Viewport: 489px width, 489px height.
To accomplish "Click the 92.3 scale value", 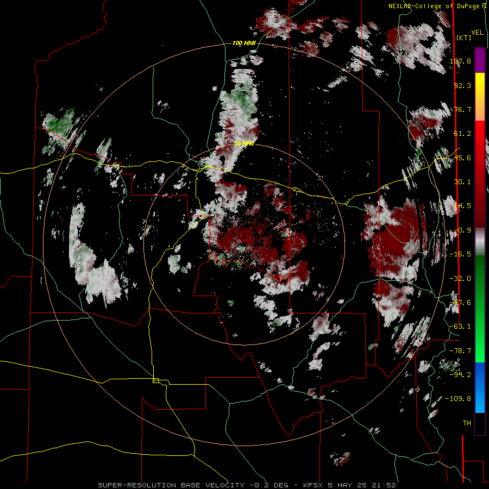I will (x=462, y=85).
